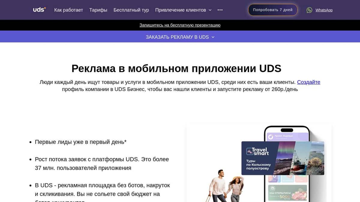Click the Попробовать 7 дней button
360x202 pixels.
272,10
